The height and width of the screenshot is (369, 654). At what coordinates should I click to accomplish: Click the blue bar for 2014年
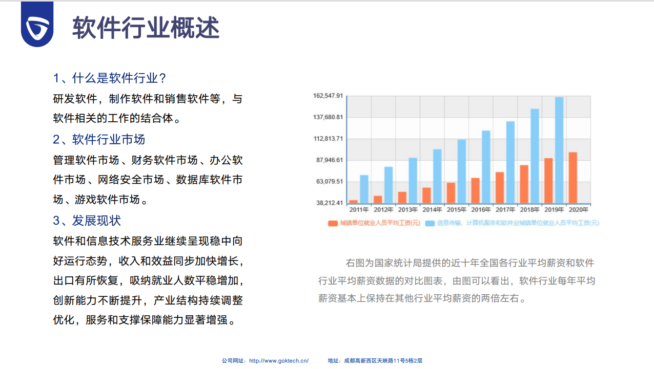[437, 176]
